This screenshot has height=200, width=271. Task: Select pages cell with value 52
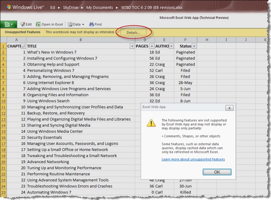coord(145,71)
